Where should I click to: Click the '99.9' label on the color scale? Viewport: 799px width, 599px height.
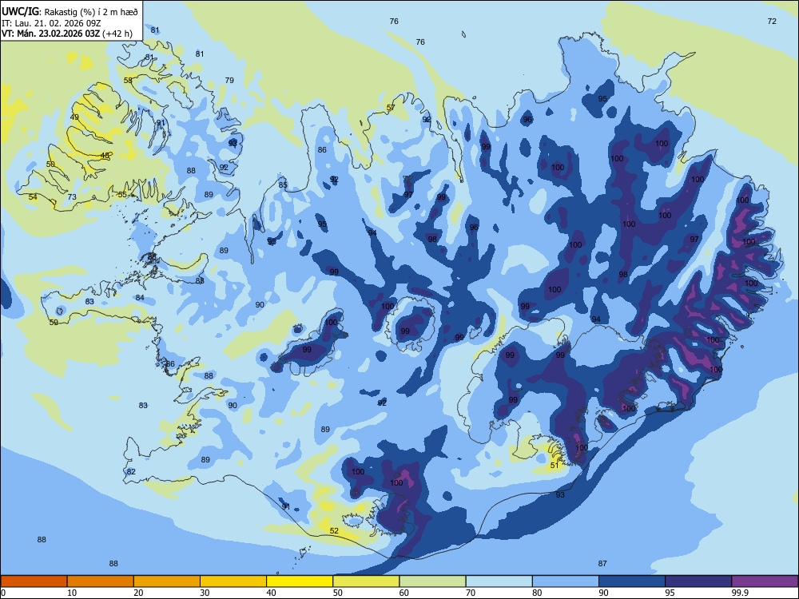pyautogui.click(x=739, y=593)
